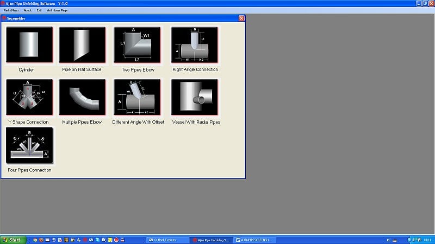The height and width of the screenshot is (244, 435).
Task: Click the Cylinder text label
Action: 26,70
